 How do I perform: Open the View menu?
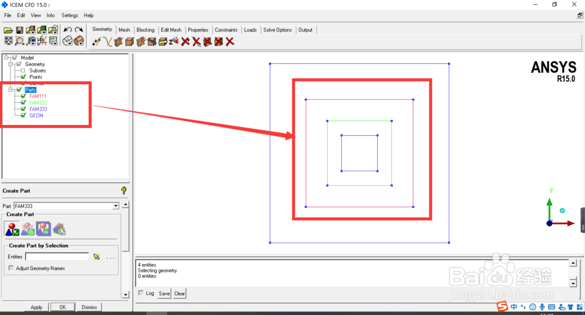tap(36, 15)
